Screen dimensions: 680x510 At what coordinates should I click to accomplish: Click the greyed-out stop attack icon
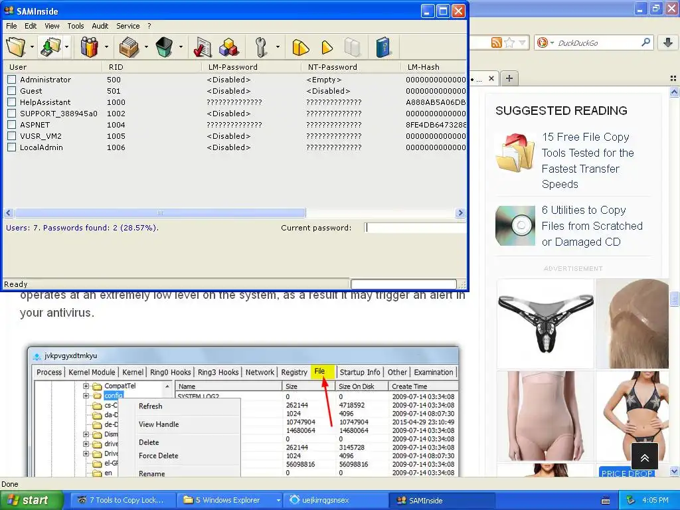pyautogui.click(x=352, y=47)
